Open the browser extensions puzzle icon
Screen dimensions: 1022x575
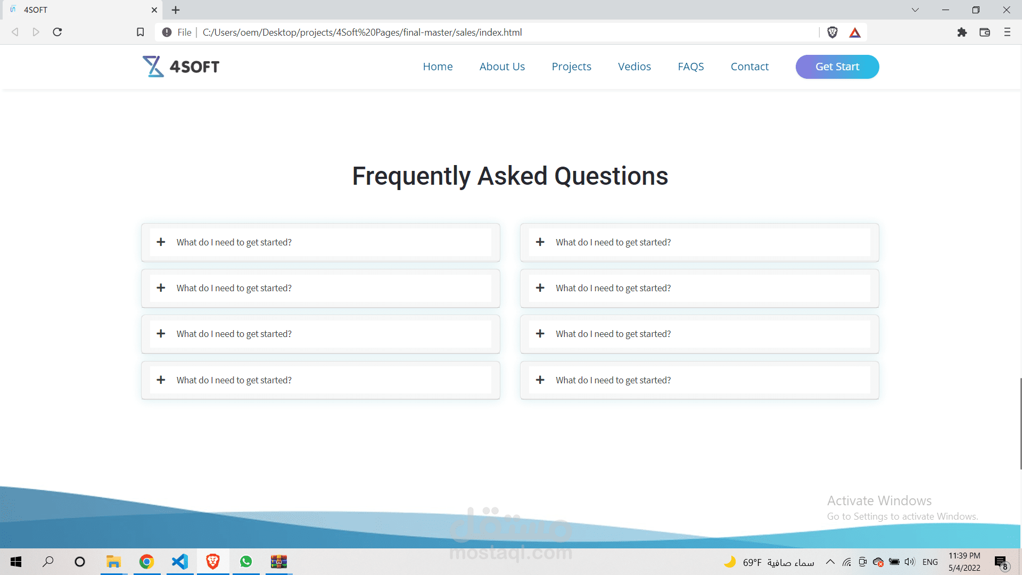tap(962, 32)
